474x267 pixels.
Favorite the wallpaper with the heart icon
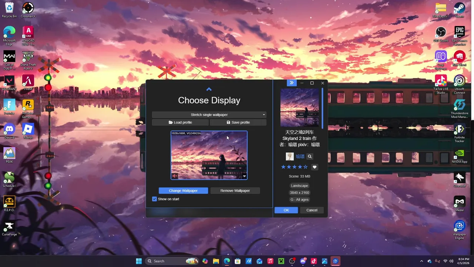pyautogui.click(x=314, y=167)
